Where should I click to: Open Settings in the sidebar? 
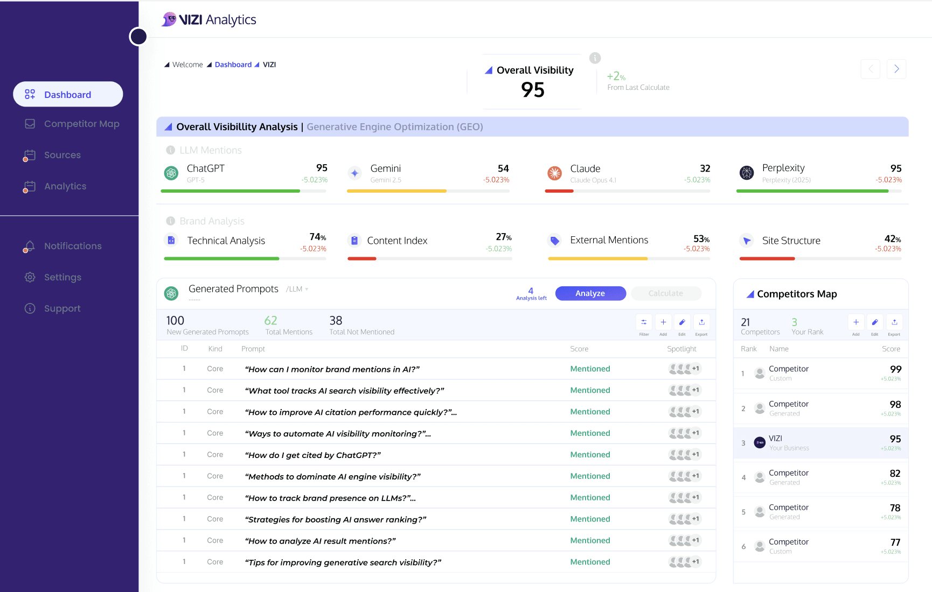(x=53, y=277)
